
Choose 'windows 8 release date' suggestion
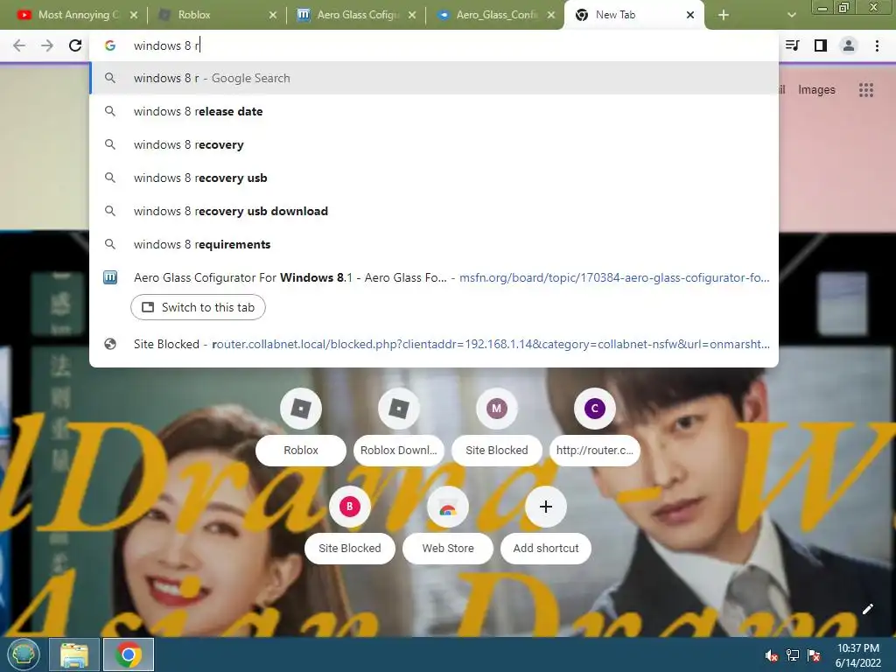coord(434,111)
